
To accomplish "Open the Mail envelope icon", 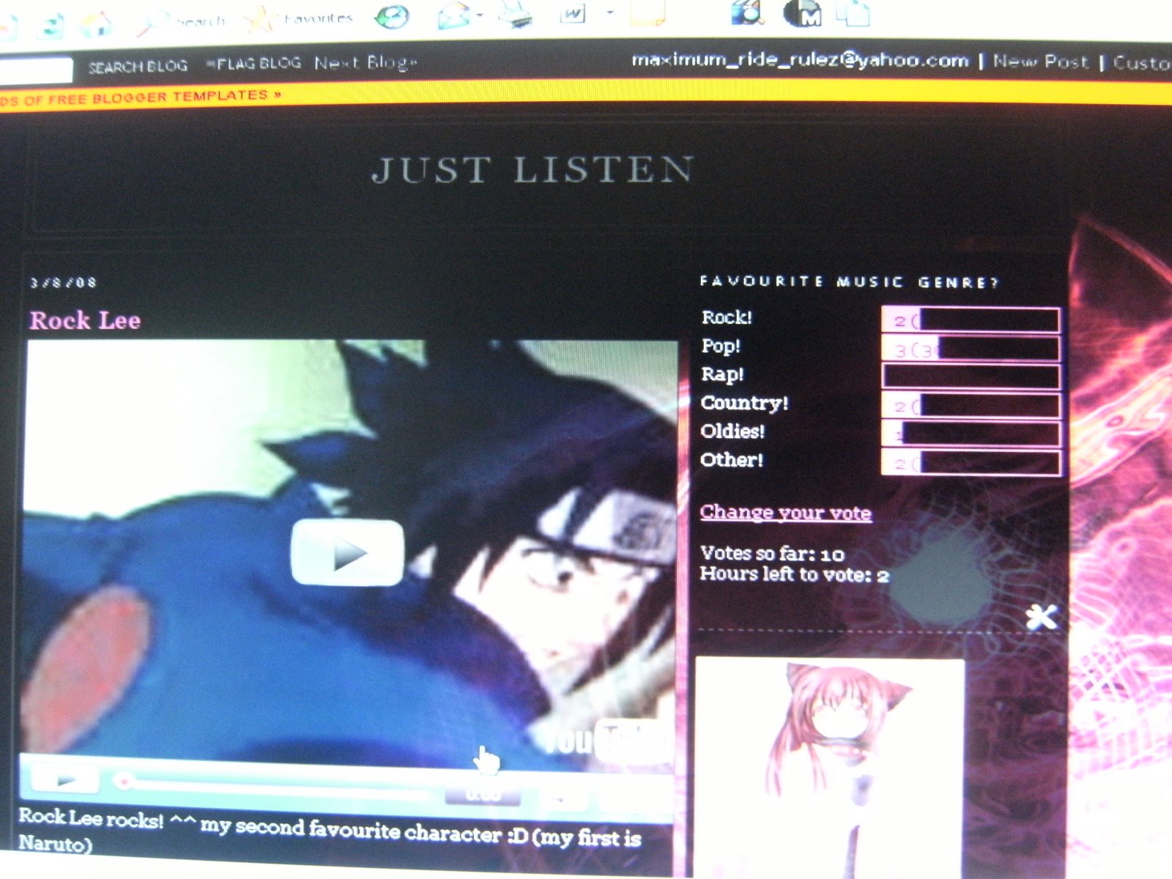I will [454, 15].
